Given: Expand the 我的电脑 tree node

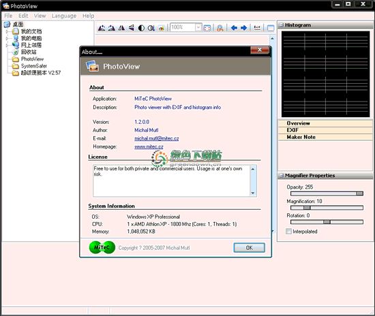Looking at the screenshot, I should coord(7,38).
